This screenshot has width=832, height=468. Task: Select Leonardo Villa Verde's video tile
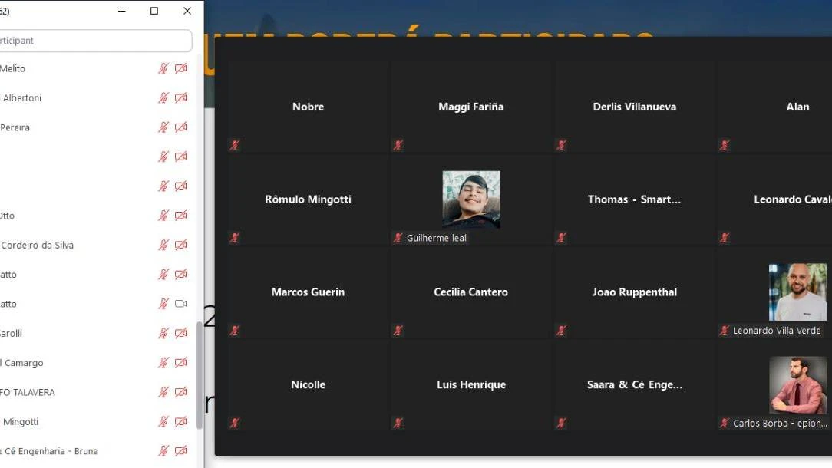point(797,292)
